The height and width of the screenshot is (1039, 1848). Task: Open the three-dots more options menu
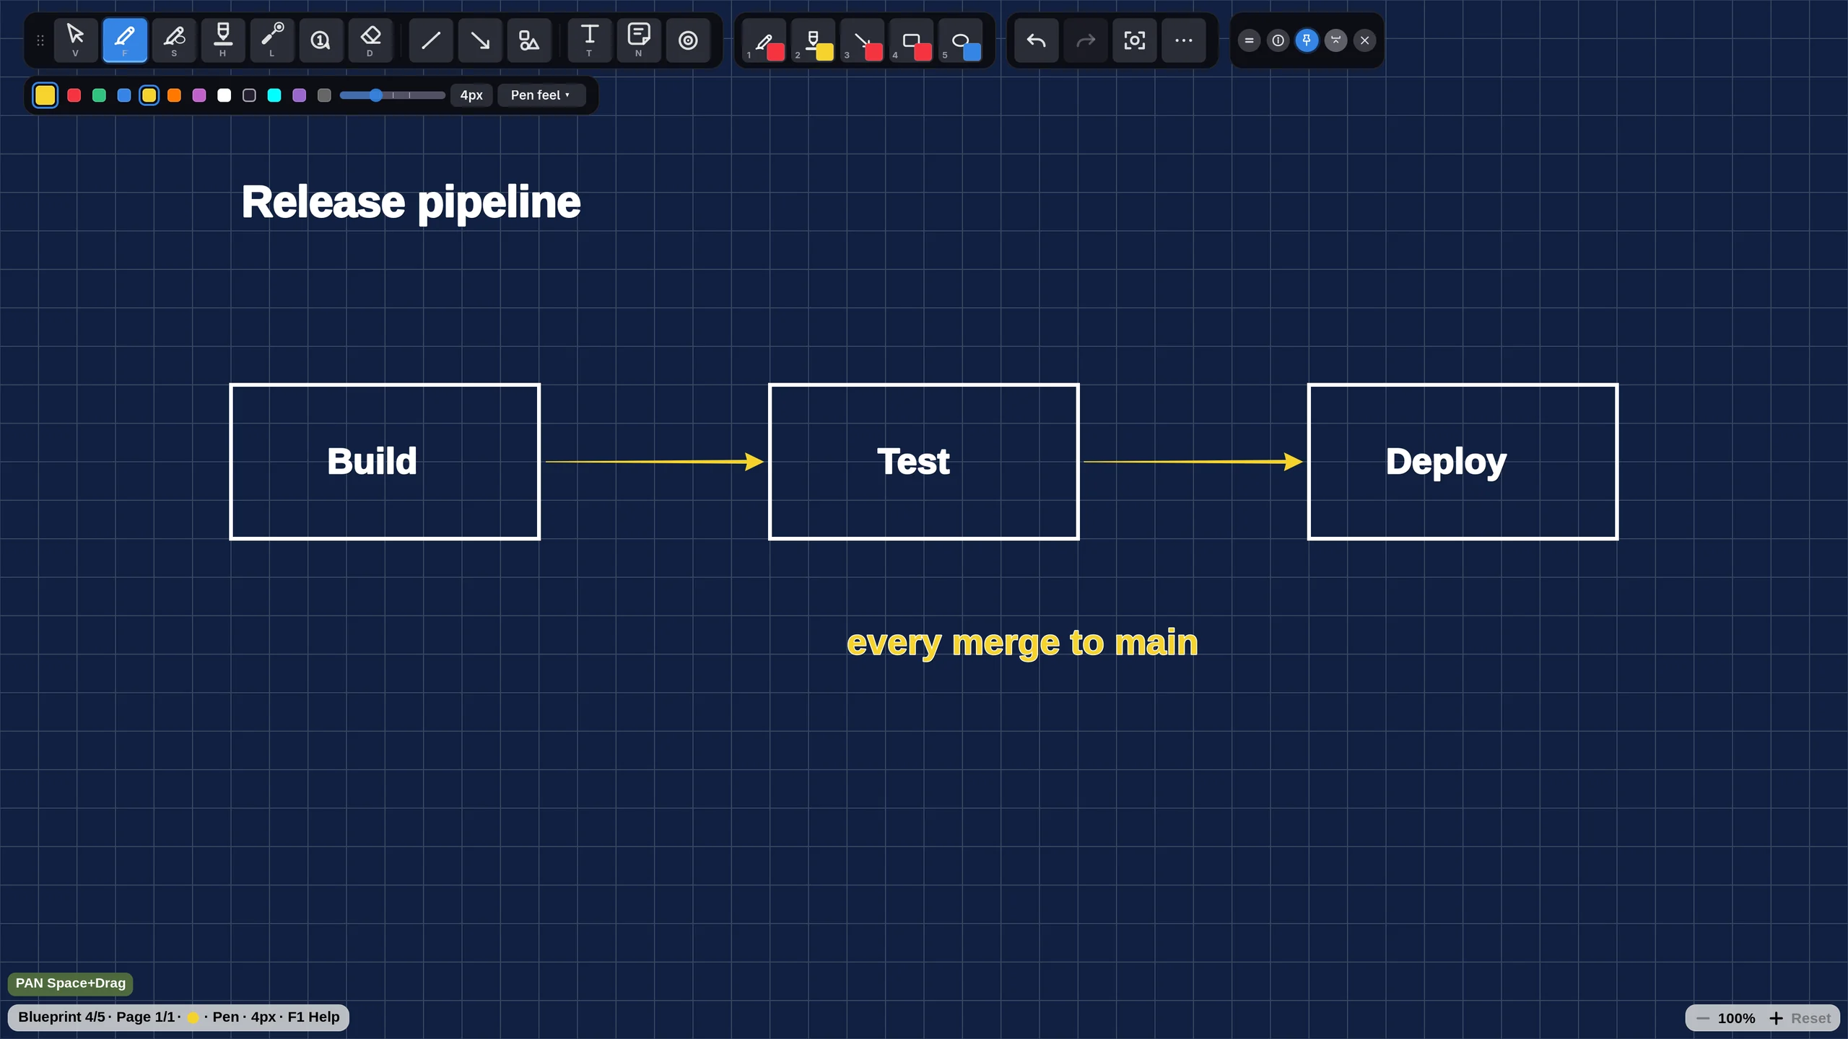point(1184,40)
